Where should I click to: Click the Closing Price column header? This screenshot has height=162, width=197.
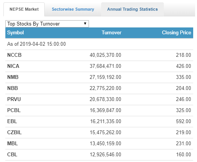[x=176, y=33]
